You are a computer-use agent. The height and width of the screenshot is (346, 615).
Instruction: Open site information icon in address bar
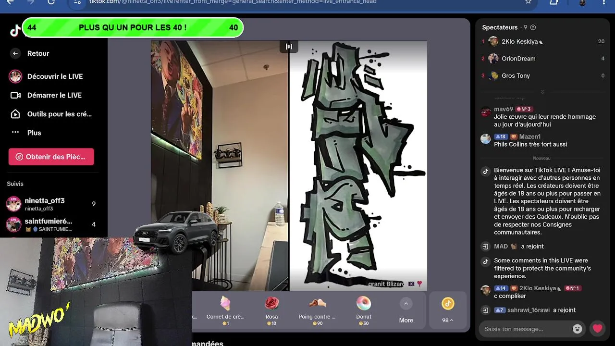point(77,2)
